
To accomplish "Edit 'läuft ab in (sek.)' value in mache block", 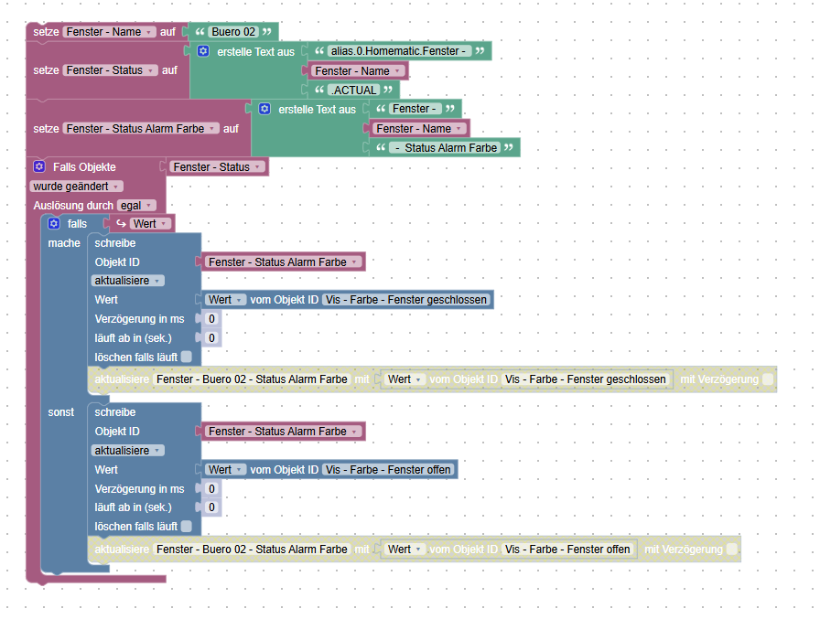I will click(x=211, y=338).
